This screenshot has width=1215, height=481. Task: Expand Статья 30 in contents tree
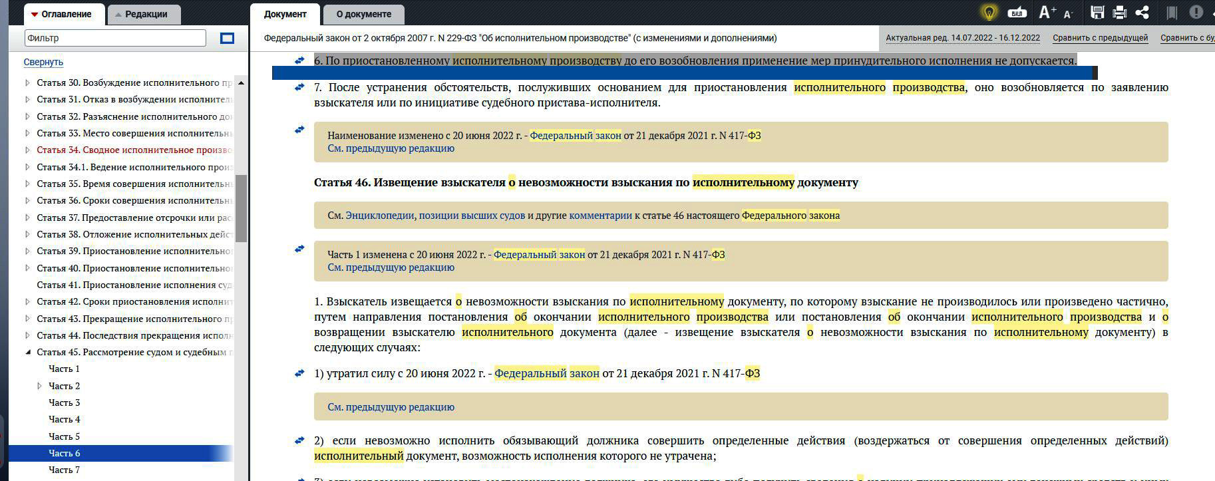tap(27, 83)
